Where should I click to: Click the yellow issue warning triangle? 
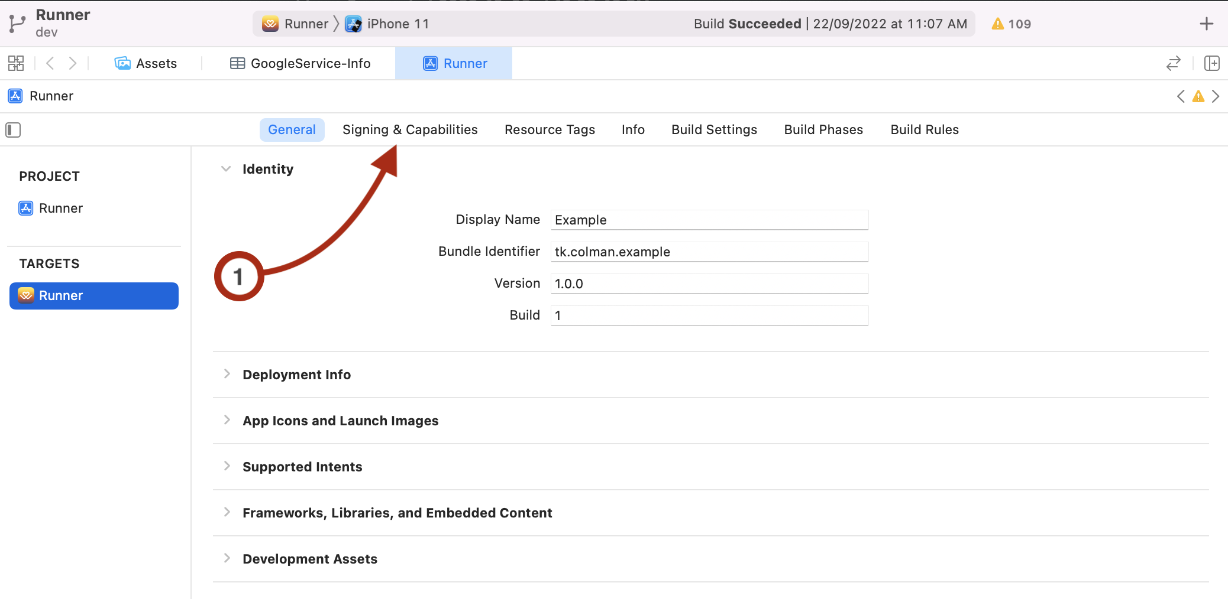click(1198, 96)
